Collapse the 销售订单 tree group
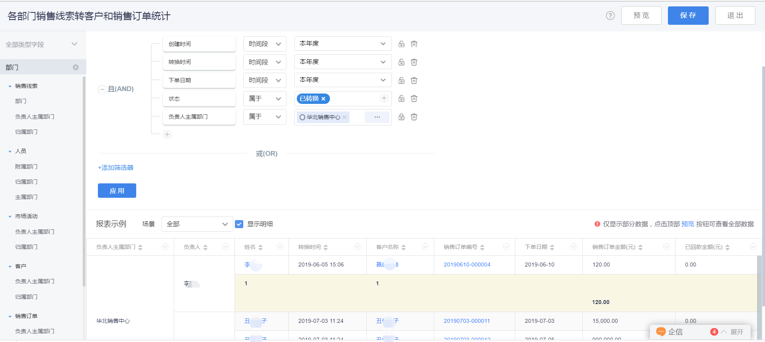This screenshot has width=765, height=342. click(10, 316)
